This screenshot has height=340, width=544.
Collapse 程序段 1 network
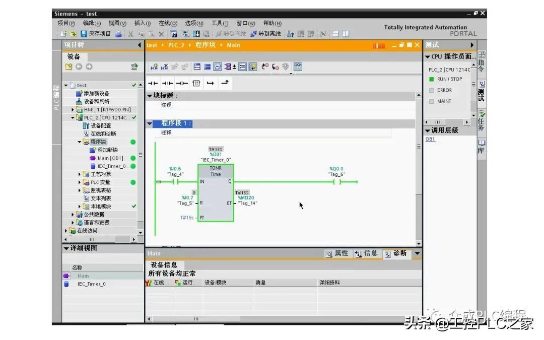(150, 123)
